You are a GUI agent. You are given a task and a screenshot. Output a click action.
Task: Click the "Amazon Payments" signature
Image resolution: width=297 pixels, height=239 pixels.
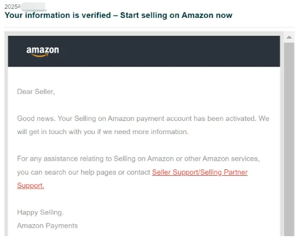[x=47, y=226]
